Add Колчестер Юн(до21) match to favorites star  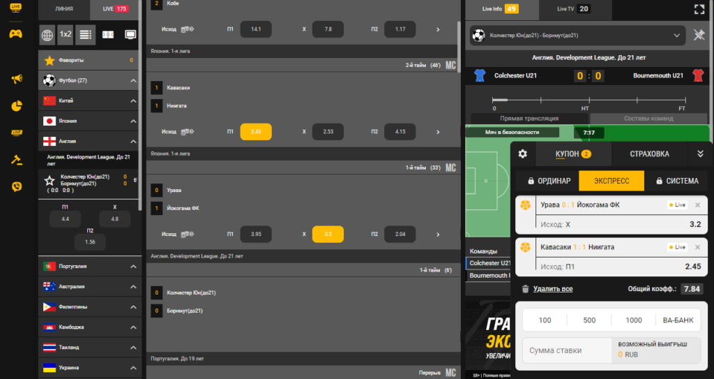[x=50, y=181]
